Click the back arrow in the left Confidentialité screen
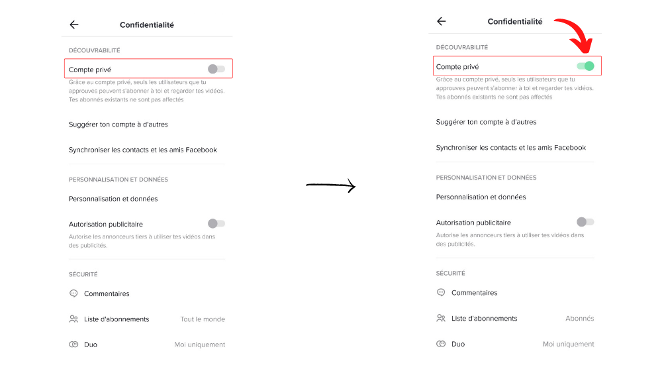662x371 pixels. point(74,25)
